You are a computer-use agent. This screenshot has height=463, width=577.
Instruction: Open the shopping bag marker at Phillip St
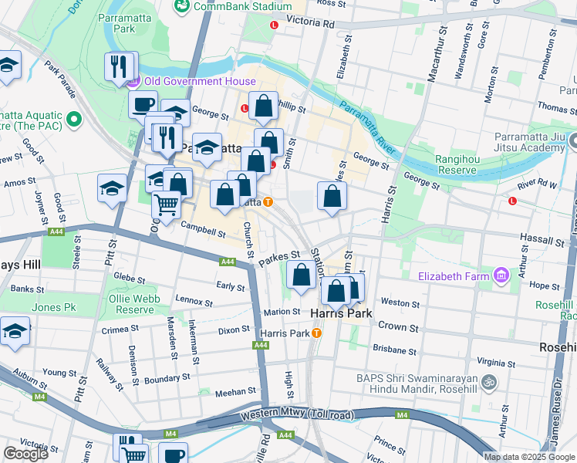pyautogui.click(x=263, y=106)
